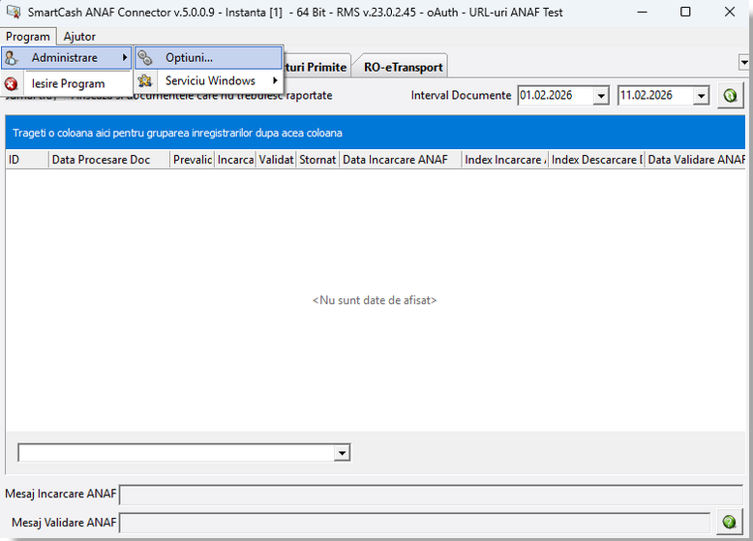Sort by the Incarcat column header
Screen dimensions: 753x541
pos(235,160)
